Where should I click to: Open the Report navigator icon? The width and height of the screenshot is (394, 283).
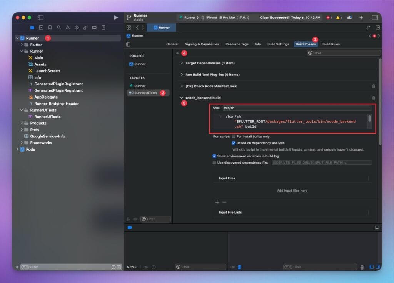[x=103, y=27]
